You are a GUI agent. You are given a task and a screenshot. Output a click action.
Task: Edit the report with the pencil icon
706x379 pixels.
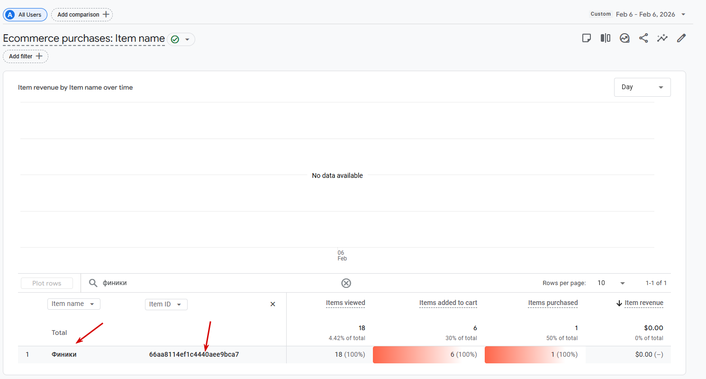click(x=681, y=38)
